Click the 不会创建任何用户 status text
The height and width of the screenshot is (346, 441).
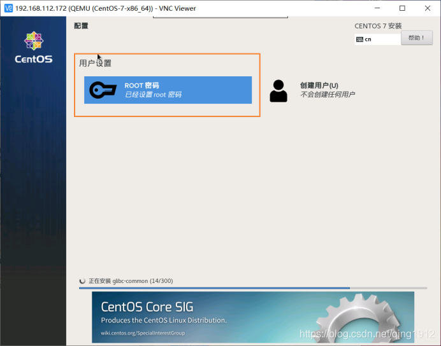point(328,94)
